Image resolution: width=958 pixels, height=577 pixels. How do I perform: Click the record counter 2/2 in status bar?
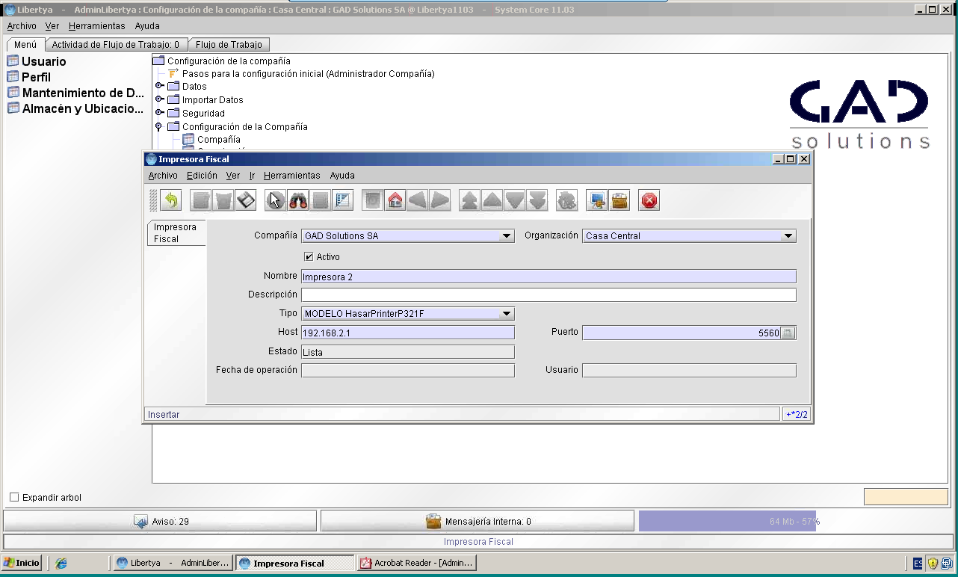[797, 414]
